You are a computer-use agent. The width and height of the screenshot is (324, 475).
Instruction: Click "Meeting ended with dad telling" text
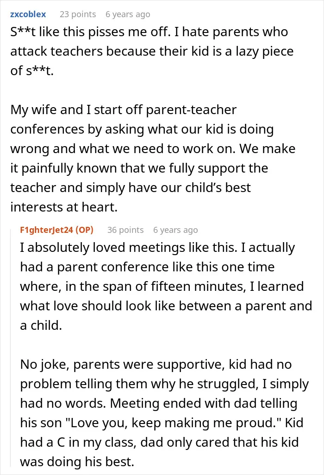tap(204, 403)
